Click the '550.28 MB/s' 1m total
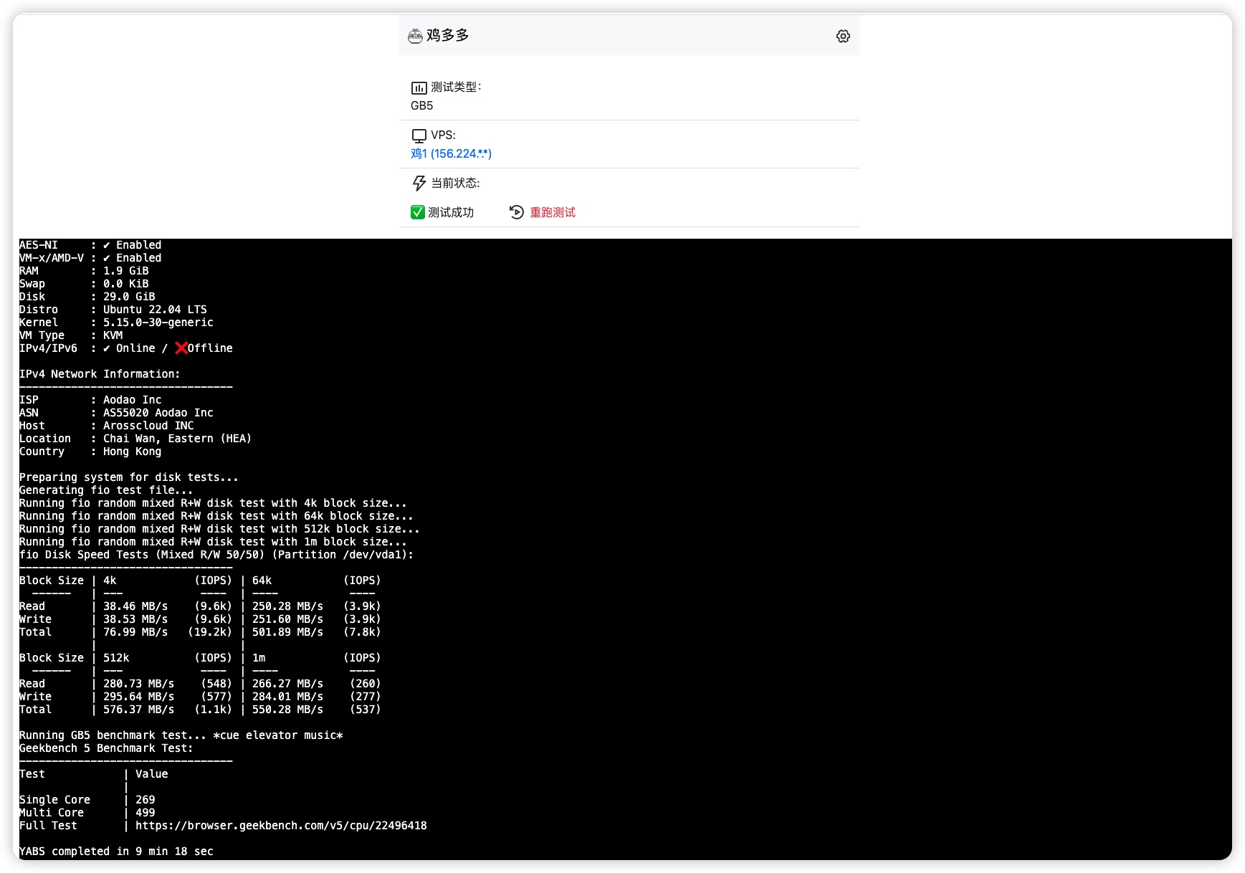The height and width of the screenshot is (873, 1245). click(x=287, y=710)
